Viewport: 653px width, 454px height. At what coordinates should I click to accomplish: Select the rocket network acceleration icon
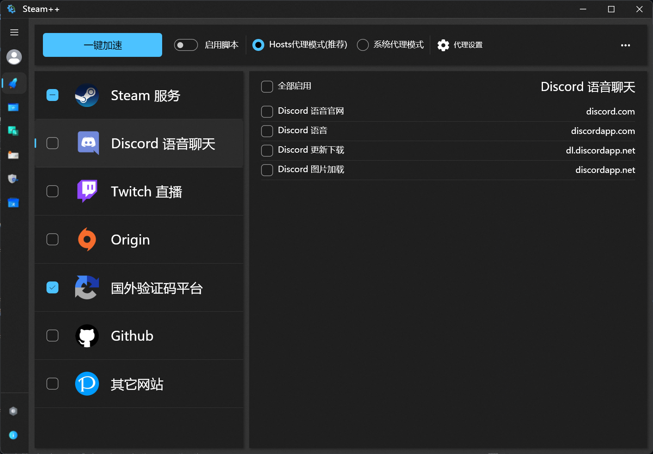14,83
